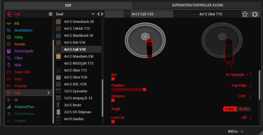The image size is (263, 135).
Task: Click the cabinet list scrollbar
Action: click(103, 98)
